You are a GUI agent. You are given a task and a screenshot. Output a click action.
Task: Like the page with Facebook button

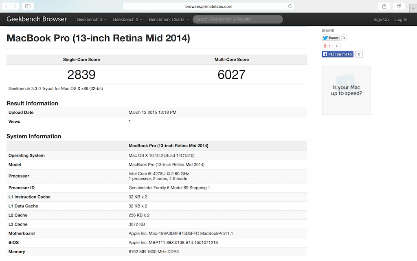coord(338,54)
